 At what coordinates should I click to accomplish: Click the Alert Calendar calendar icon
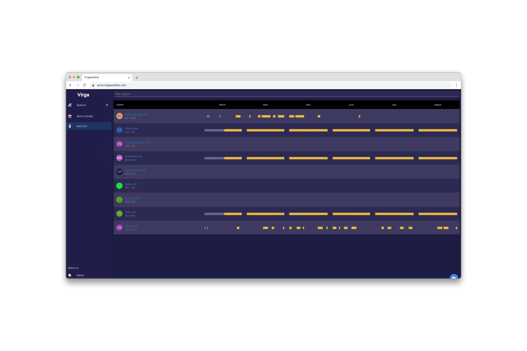(70, 116)
